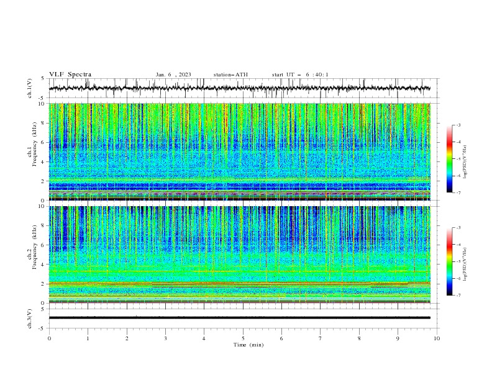Click the ch.1 color bar "-3" label

click(458, 125)
